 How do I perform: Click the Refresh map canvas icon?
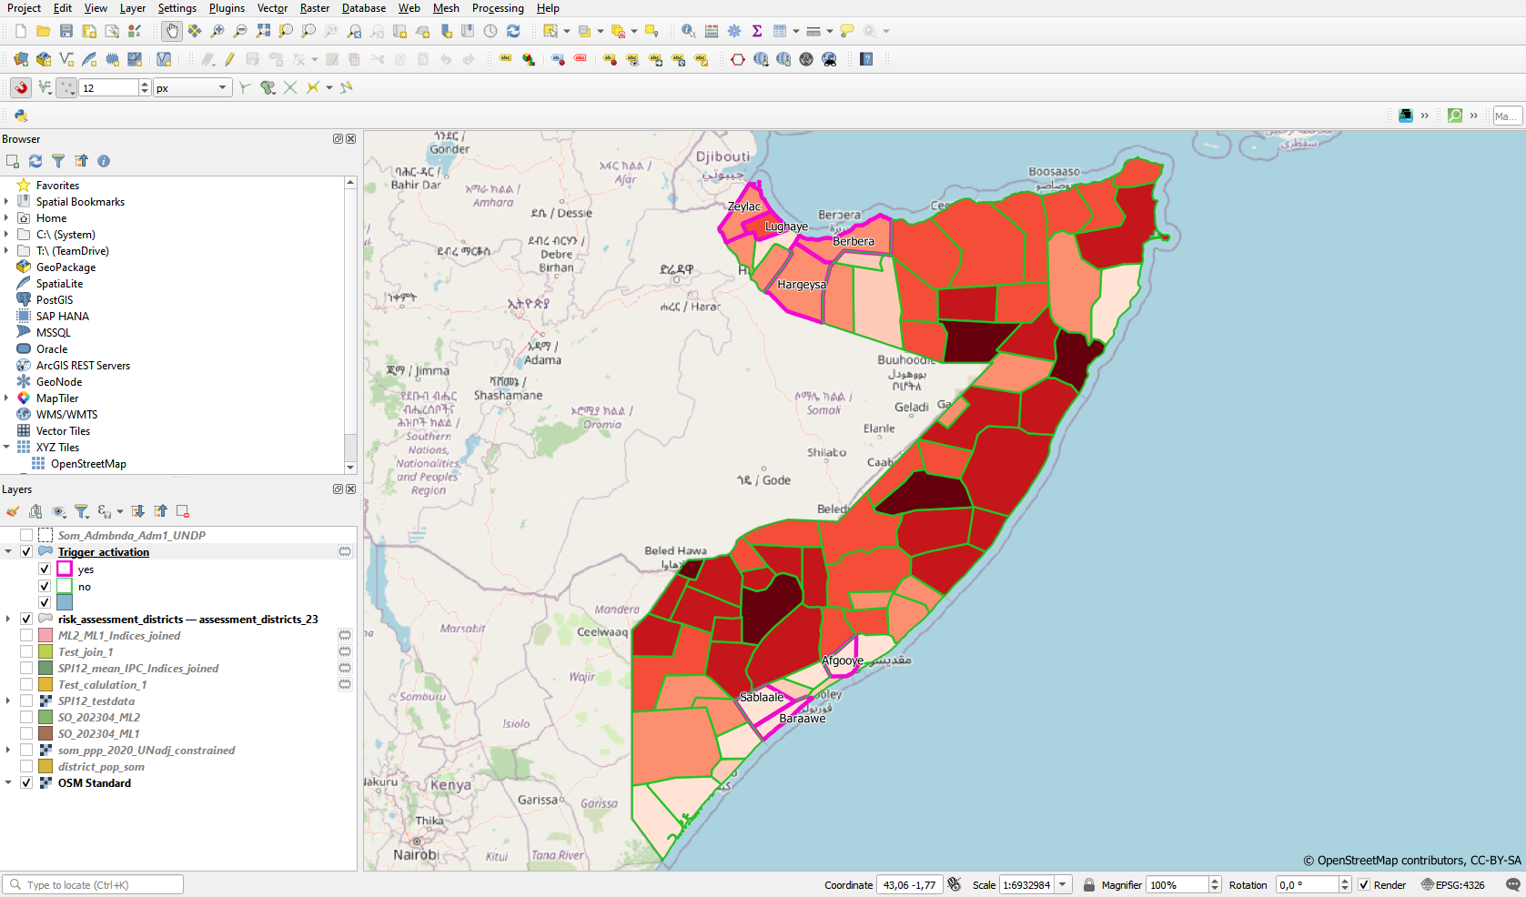513,31
